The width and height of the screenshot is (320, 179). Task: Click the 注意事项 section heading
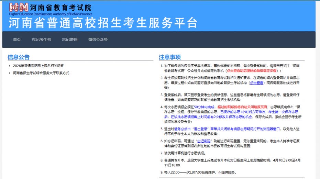pos(170,57)
